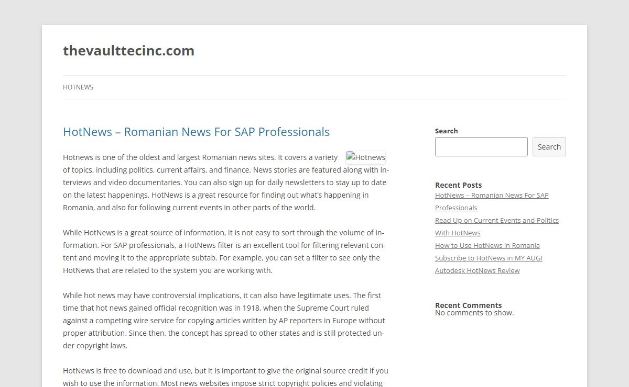Viewport: 629px width, 387px height.
Task: Open recent post Read Up on Current Events and Politics
Action: tap(497, 226)
